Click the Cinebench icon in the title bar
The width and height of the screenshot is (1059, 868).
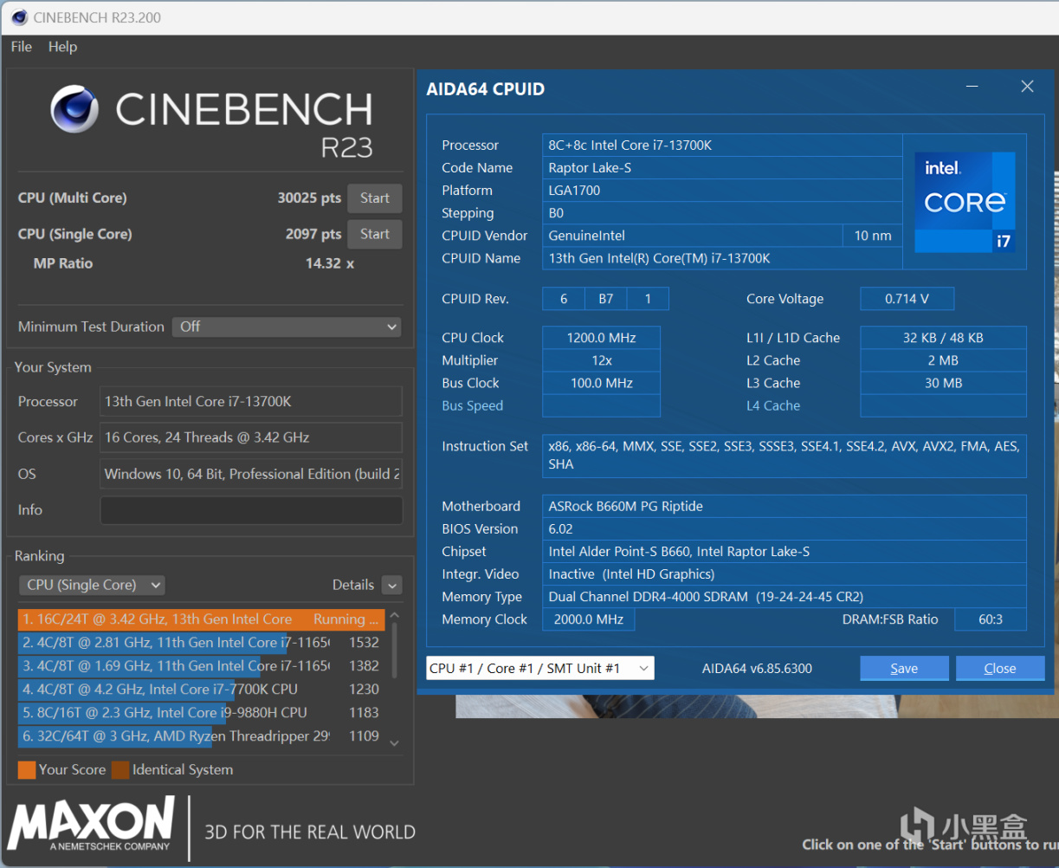tap(18, 17)
